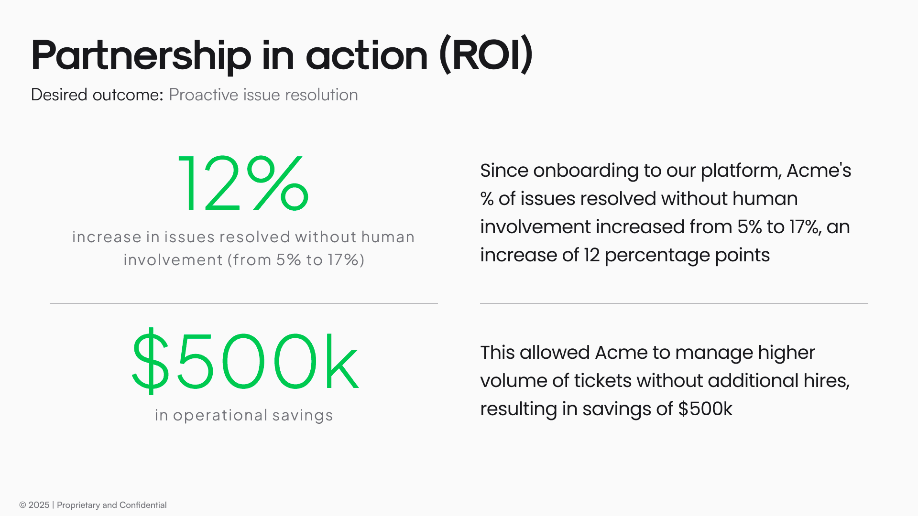Click the "Partnership" word in the slide title

(141, 55)
